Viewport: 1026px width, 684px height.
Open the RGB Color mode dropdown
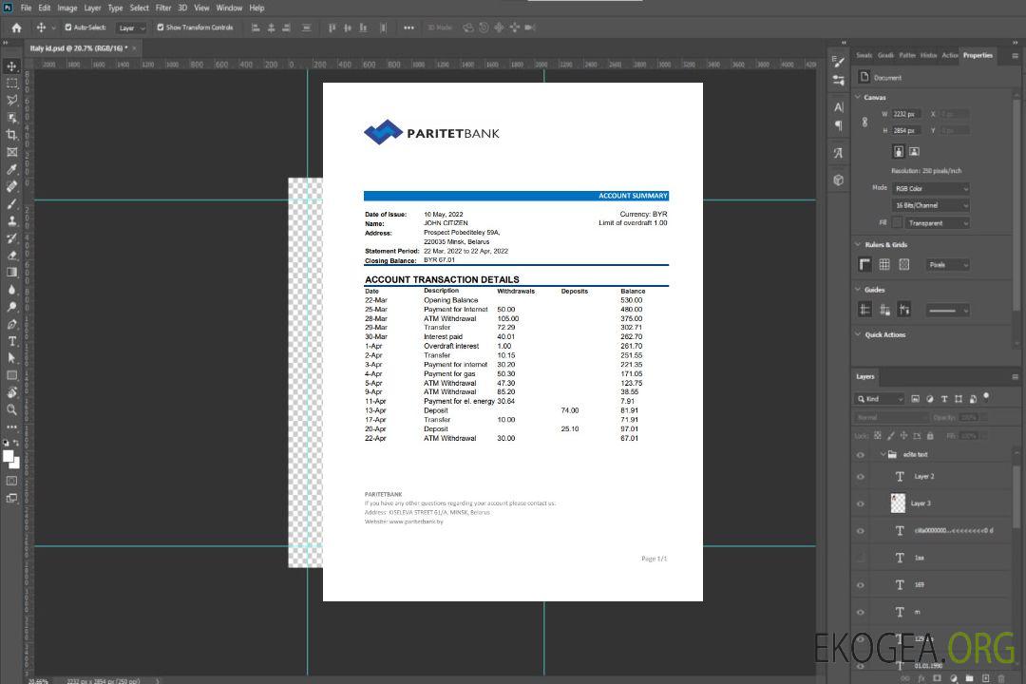coord(930,188)
